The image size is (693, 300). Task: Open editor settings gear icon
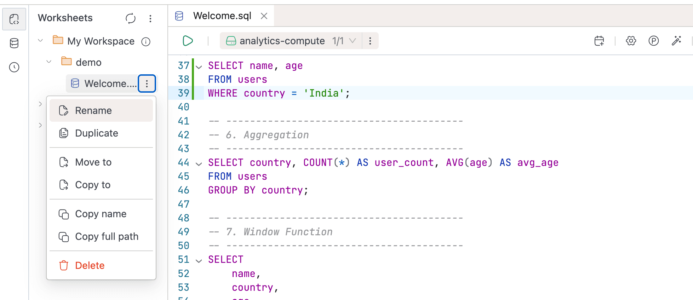(631, 41)
